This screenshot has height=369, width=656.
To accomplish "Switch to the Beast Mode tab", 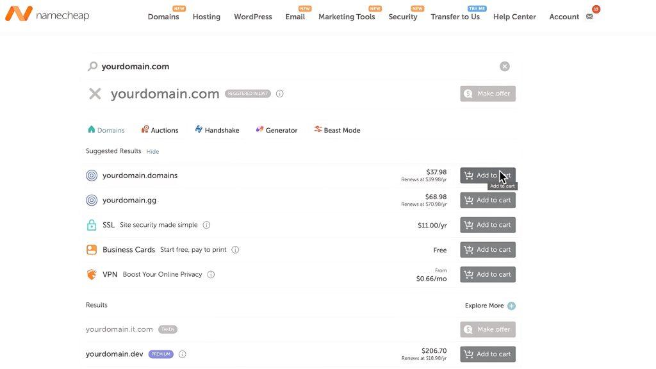I will (x=337, y=130).
